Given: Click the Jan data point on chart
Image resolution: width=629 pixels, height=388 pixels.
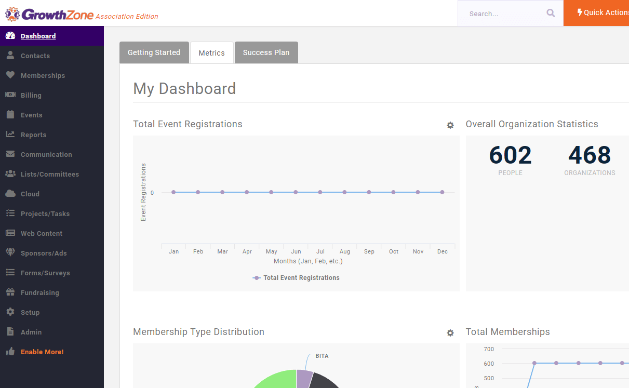Looking at the screenshot, I should click(x=173, y=192).
